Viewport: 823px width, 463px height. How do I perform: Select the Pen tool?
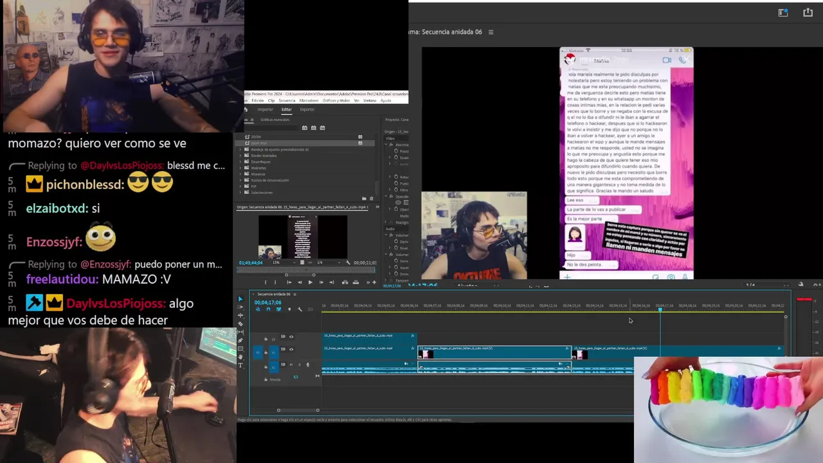[x=240, y=341]
